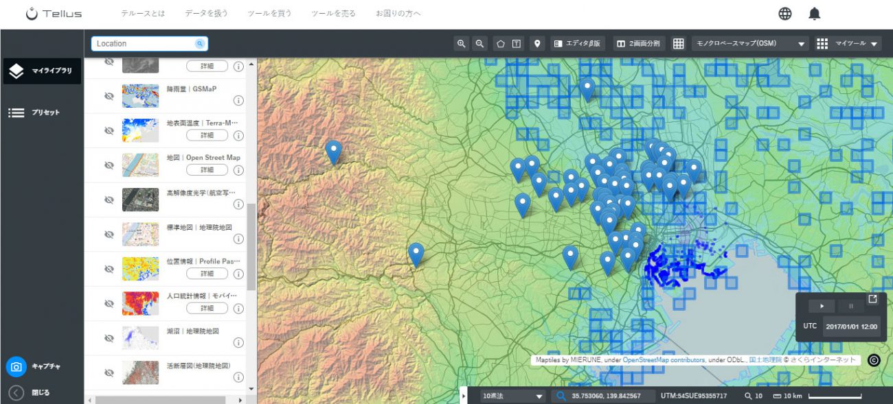Open 詳細 for 人口統計情報 layer
Viewport: 893px width, 404px height.
[207, 308]
